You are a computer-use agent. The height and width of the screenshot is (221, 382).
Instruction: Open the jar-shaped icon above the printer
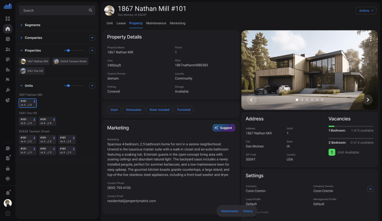[x=8, y=168]
